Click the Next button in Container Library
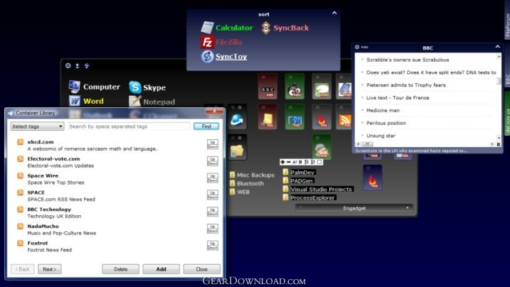This screenshot has width=510, height=287. 50,269
